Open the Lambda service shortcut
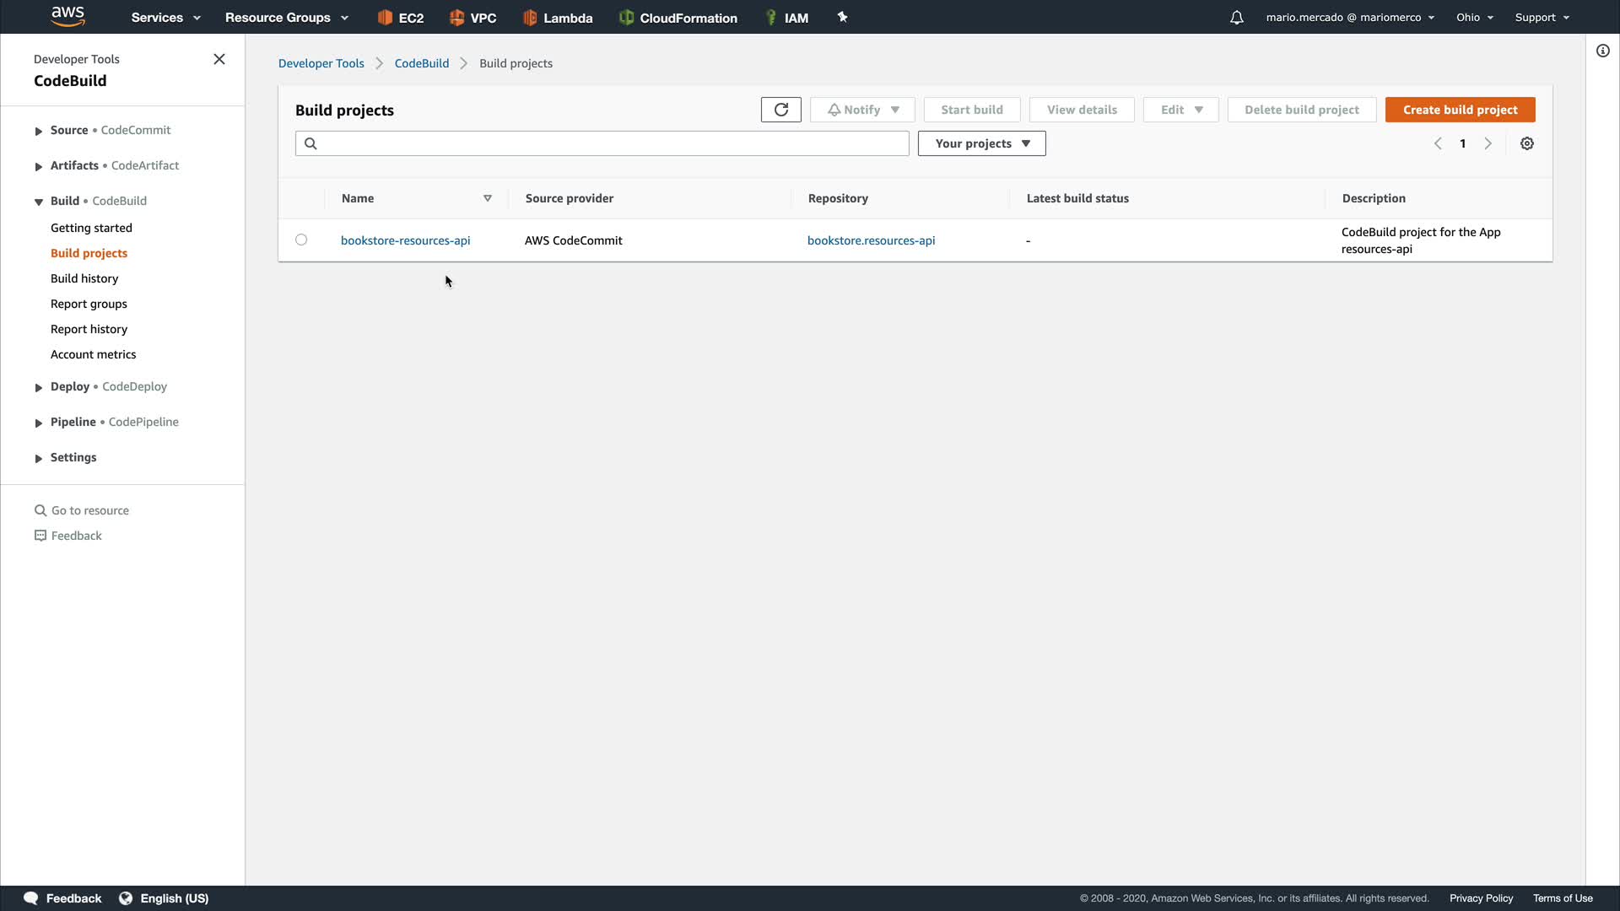Viewport: 1620px width, 911px height. (x=558, y=18)
